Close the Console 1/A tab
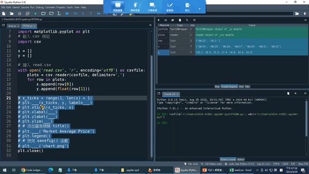This screenshot has width=309, height=174. pos(177,94)
